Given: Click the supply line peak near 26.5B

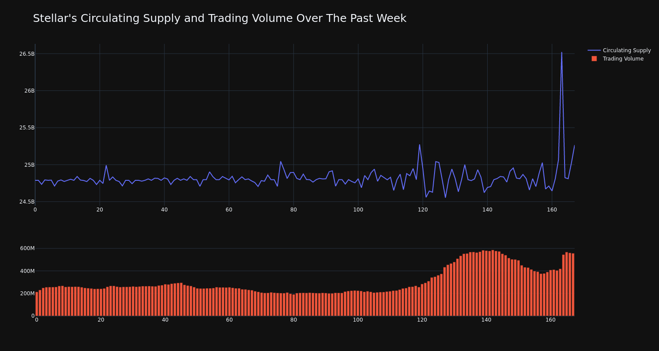Looking at the screenshot, I should [x=561, y=53].
